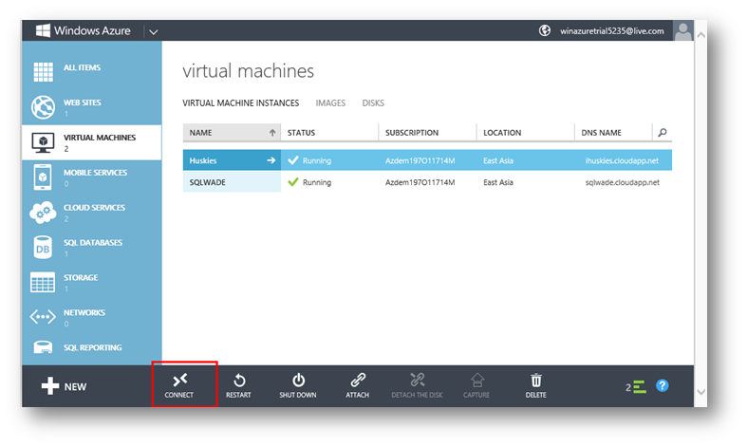Select the Huskies virtual machine name
The height and width of the screenshot is (447, 747).
tap(203, 160)
